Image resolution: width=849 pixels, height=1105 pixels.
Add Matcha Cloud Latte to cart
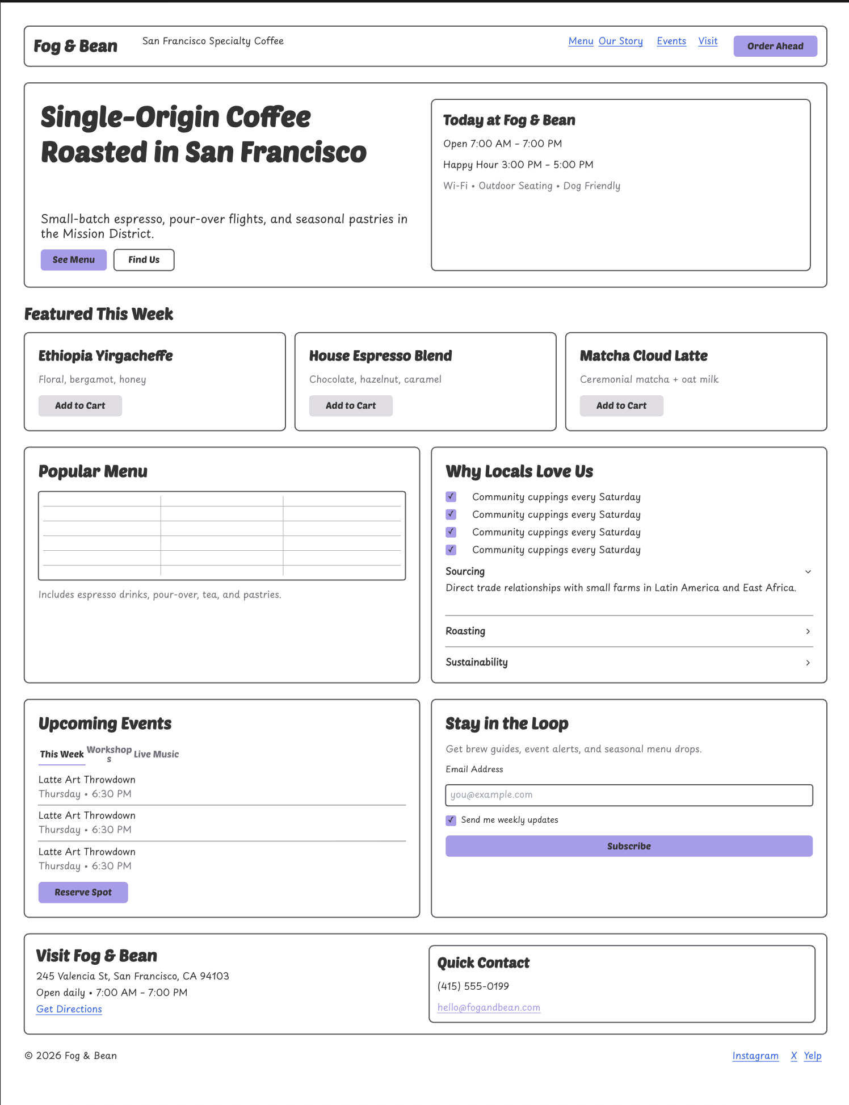621,405
